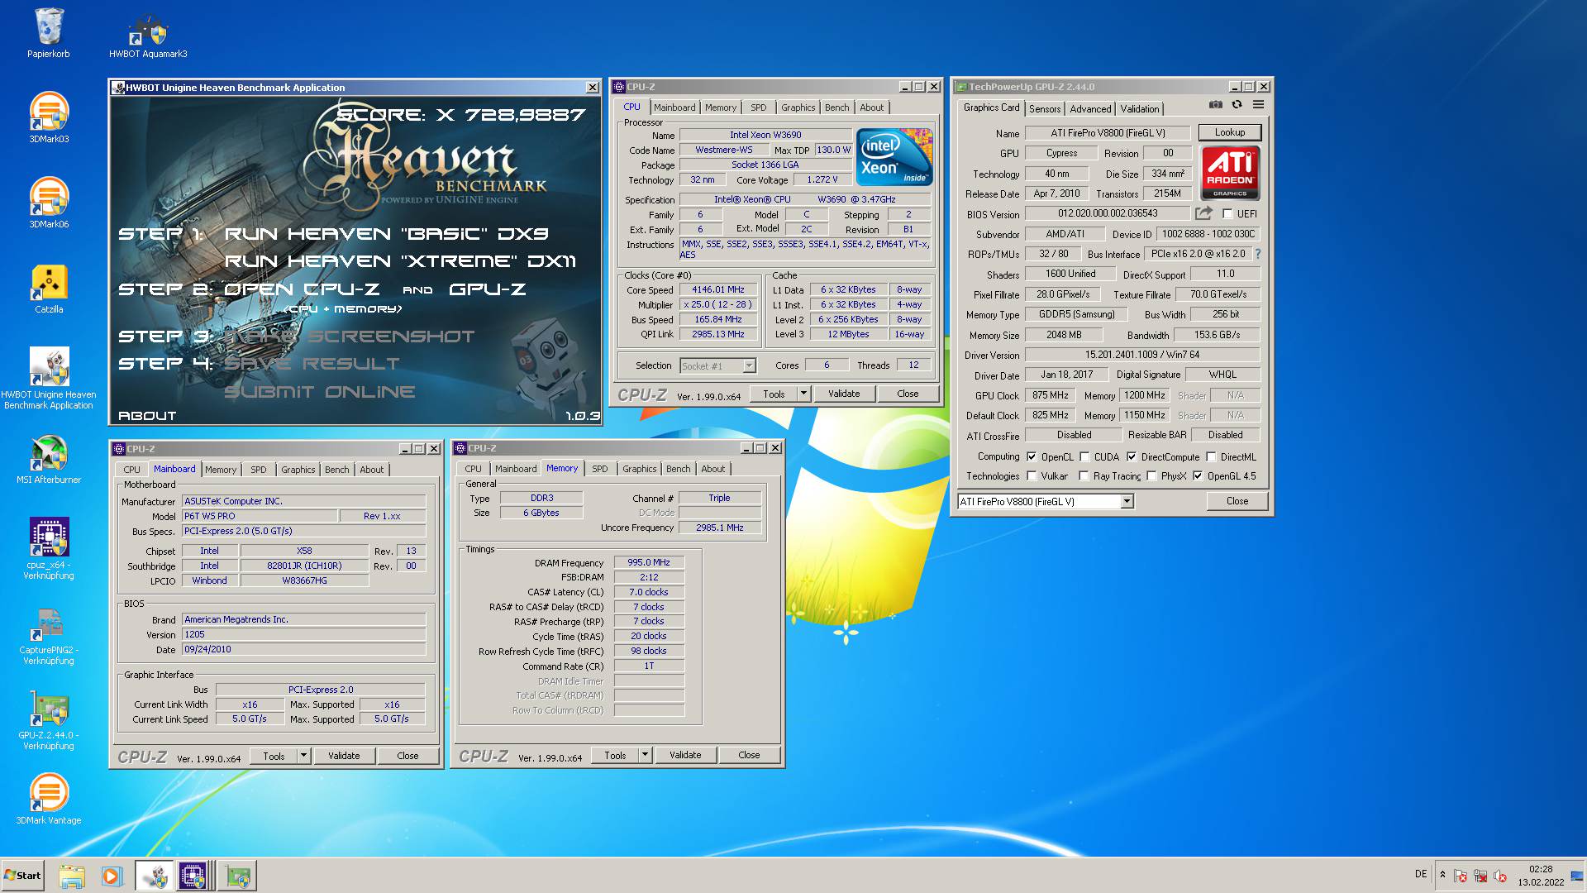The width and height of the screenshot is (1587, 893).
Task: Toggle the PhysX checkbox in GPU-Z
Action: tap(1151, 476)
